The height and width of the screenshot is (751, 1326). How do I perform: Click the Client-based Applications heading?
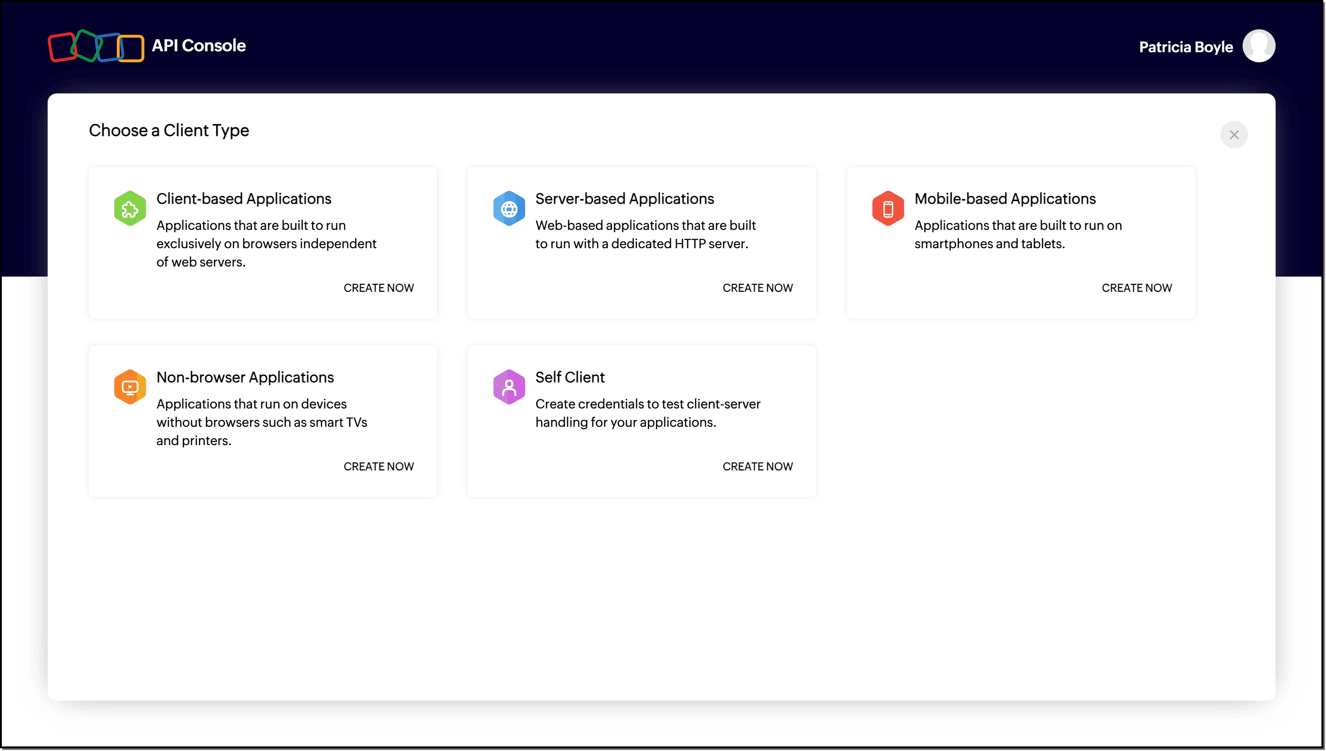point(244,199)
